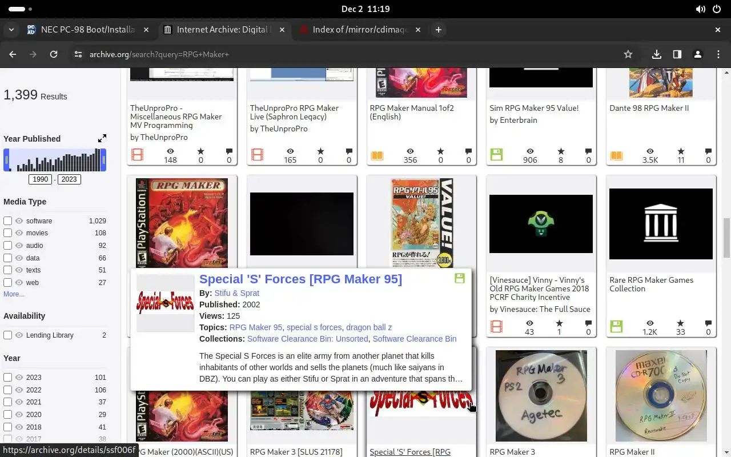
Task: Check the movies media type checkbox
Action: tap(8, 233)
